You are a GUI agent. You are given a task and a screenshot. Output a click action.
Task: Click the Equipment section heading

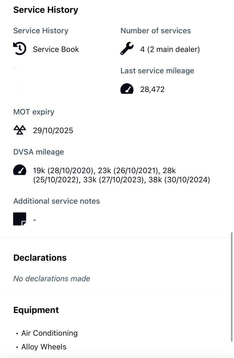[x=36, y=310]
